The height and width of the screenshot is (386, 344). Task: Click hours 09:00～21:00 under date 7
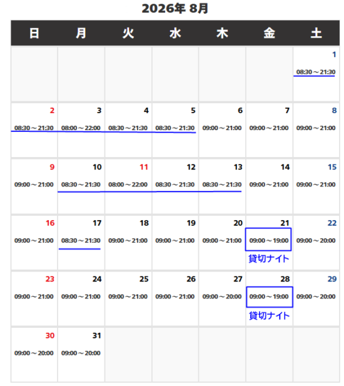(x=269, y=128)
